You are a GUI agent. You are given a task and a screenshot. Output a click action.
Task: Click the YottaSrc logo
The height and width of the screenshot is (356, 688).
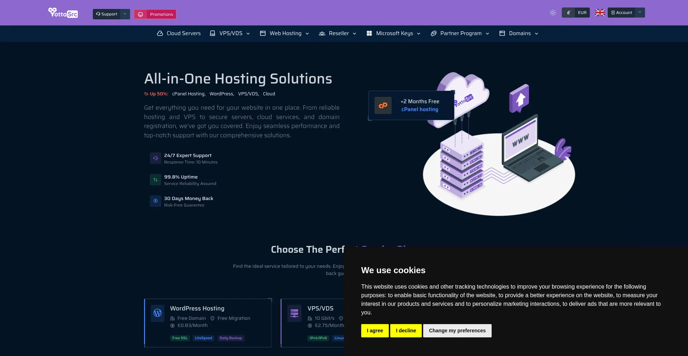pyautogui.click(x=63, y=13)
